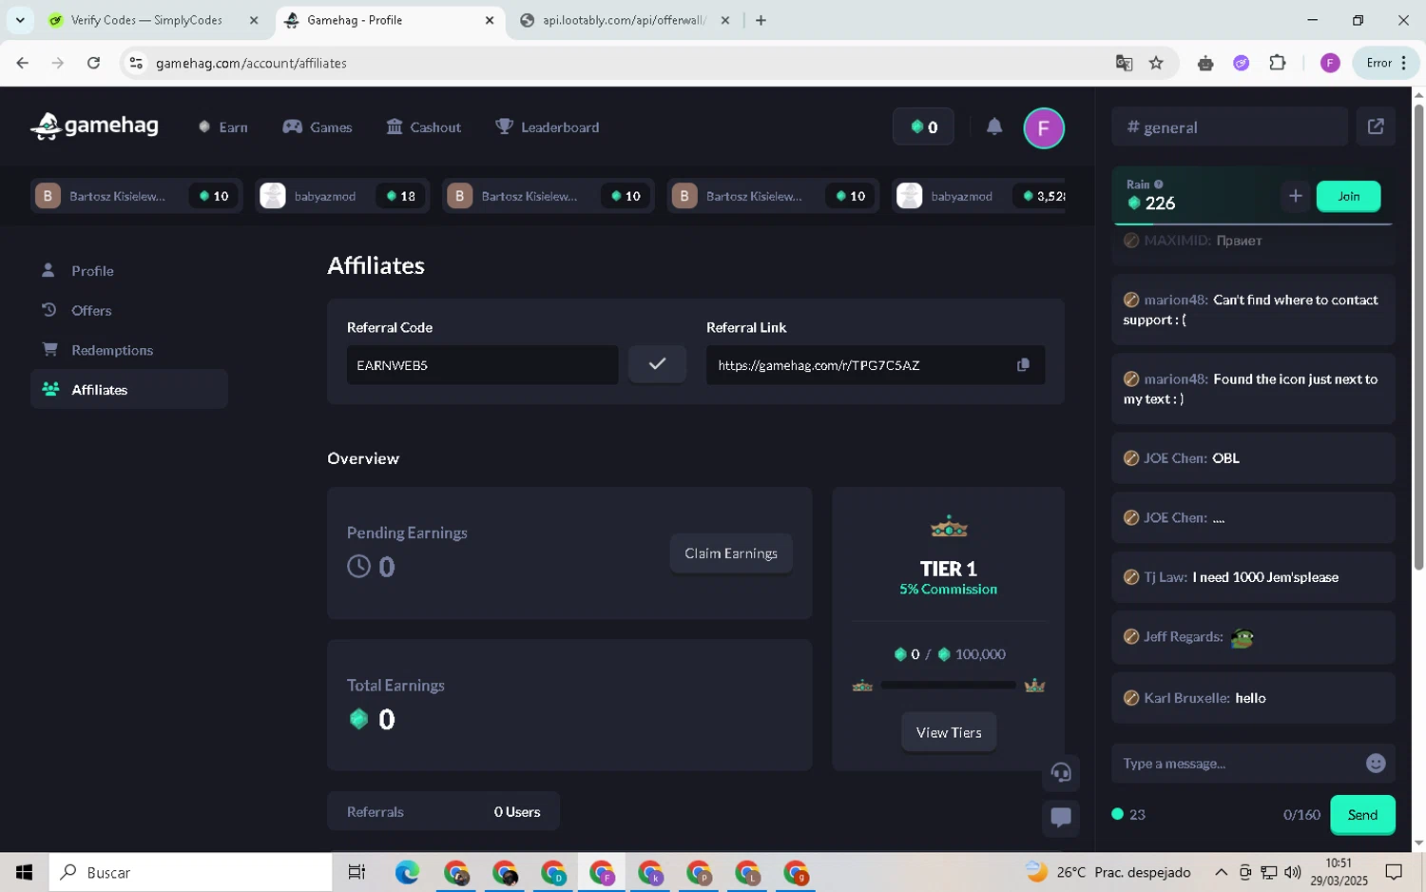The width and height of the screenshot is (1426, 892).
Task: Open the Windows notification center
Action: pos(1394,872)
